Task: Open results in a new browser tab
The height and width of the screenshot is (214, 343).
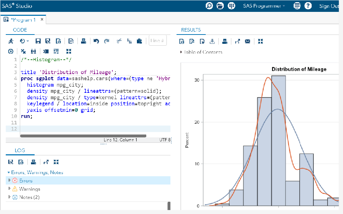Action: click(237, 41)
